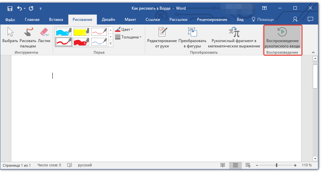Save the document with the floppy disk icon
This screenshot has width=329, height=172.
tap(10, 8)
